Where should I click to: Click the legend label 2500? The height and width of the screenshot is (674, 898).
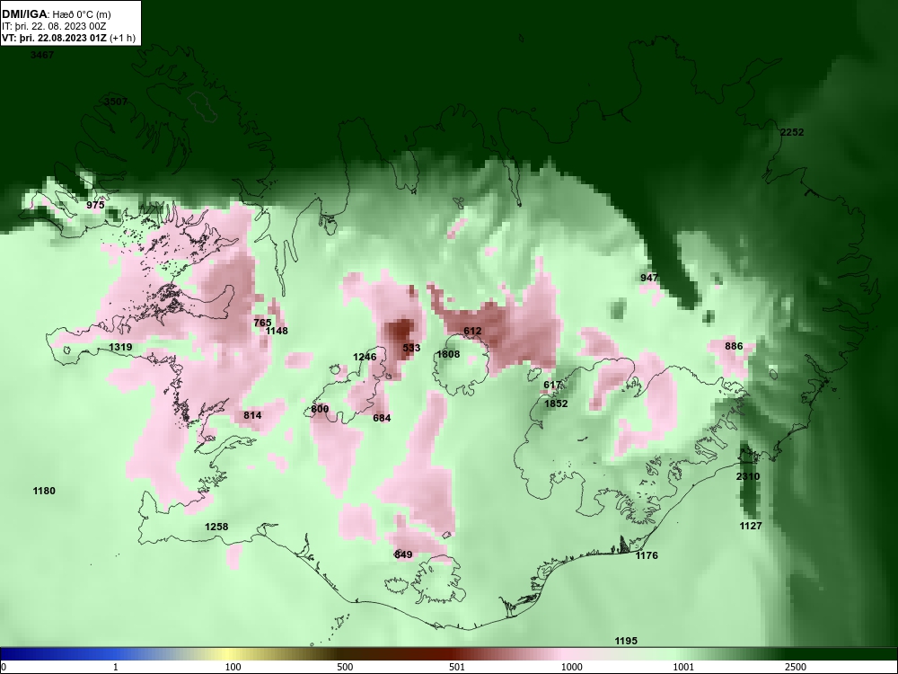coord(796,667)
